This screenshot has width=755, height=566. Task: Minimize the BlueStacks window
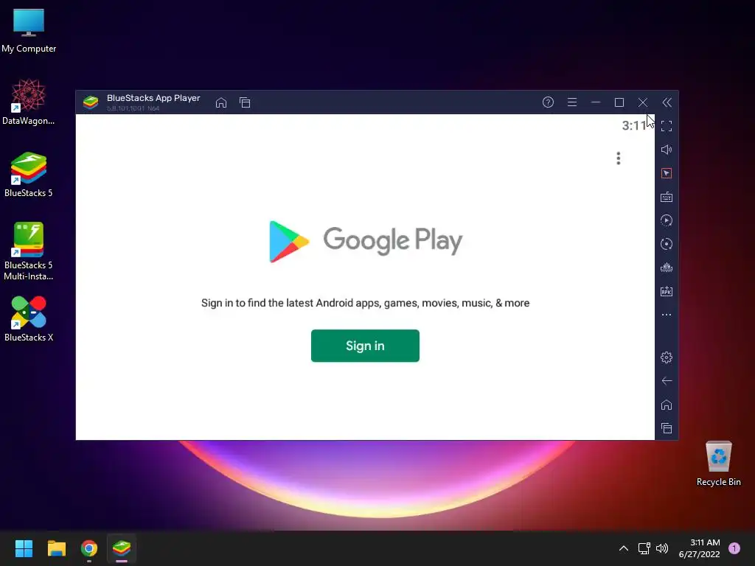tap(596, 102)
